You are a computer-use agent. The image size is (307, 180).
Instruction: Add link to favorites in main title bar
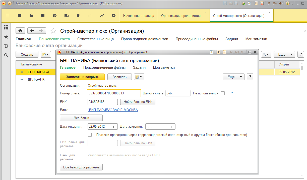pyautogui.click(x=243, y=4)
